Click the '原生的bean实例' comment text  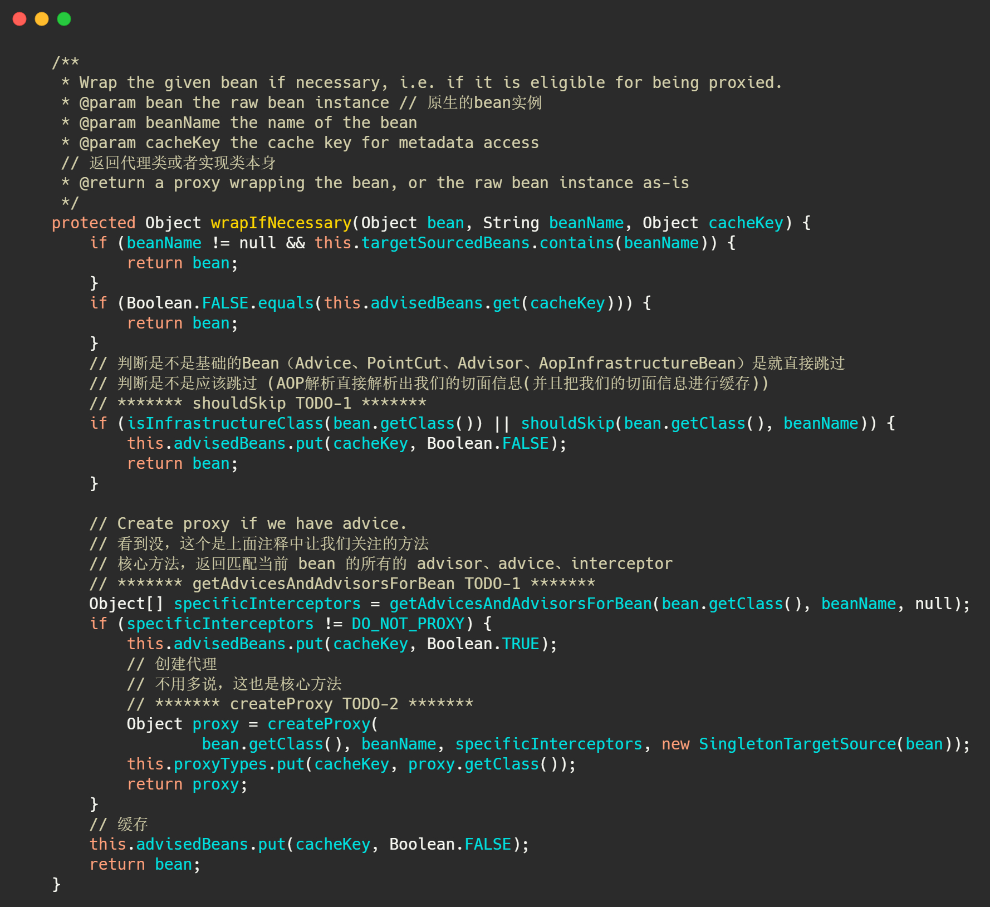click(484, 102)
